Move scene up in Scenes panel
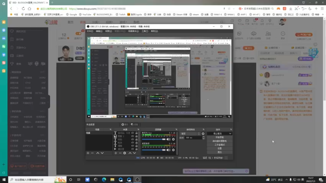This screenshot has height=183, width=326. pos(97,153)
